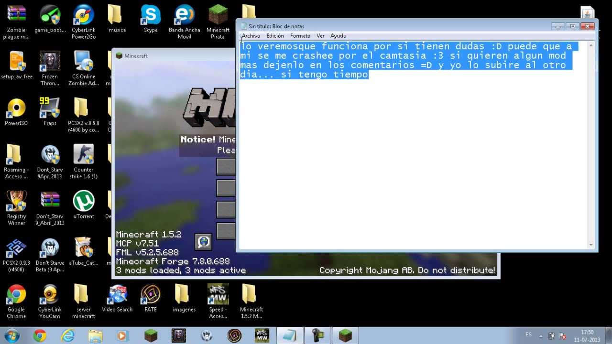Launch PCSX2 0.9.8 (r4600) shortcut
Image resolution: width=612 pixels, height=344 pixels.
16,255
